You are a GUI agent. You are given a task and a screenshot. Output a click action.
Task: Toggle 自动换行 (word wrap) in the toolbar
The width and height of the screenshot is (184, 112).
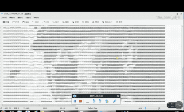(107, 22)
